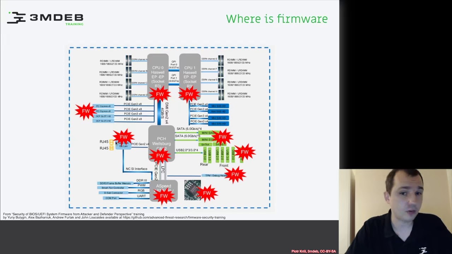Click the 'SATA (6.0Gb/s)*4' label
Viewport: 452px width, 254px height.
click(x=189, y=129)
